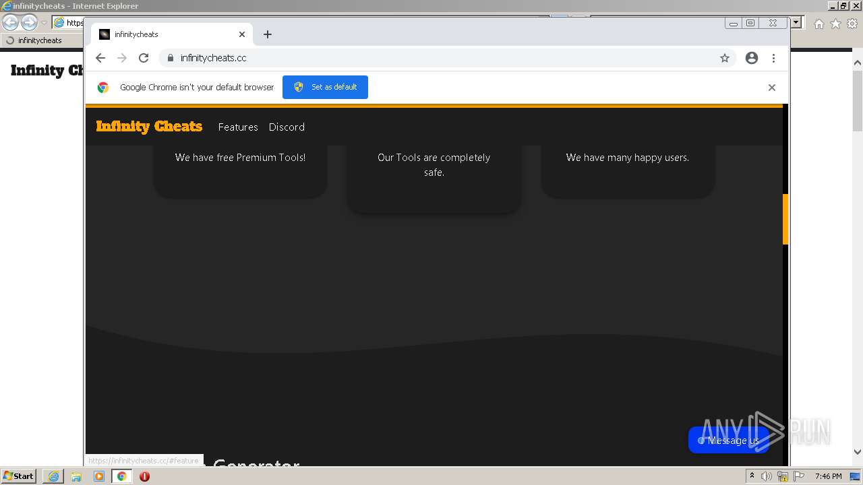Image resolution: width=863 pixels, height=485 pixels.
Task: Open Internet Explorer from the taskbar
Action: pyautogui.click(x=53, y=476)
